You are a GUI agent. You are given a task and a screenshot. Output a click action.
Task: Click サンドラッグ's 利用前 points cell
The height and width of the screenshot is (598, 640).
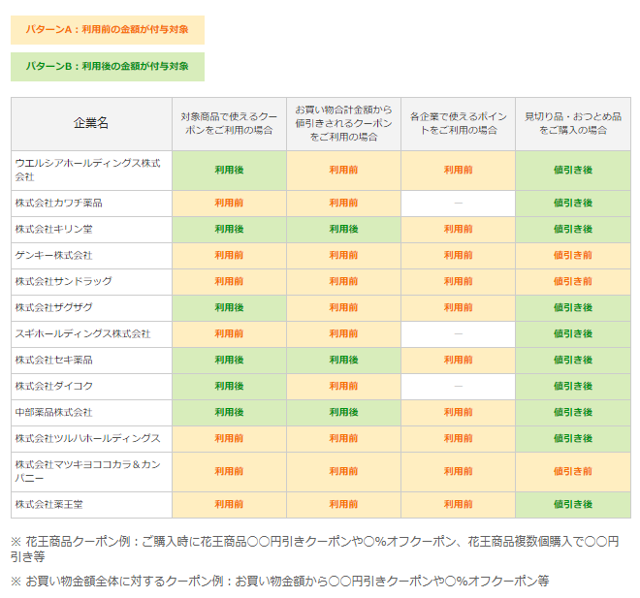459,281
